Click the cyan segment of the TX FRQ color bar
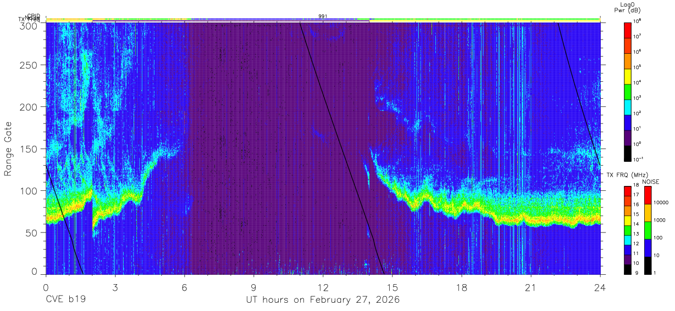 point(628,240)
